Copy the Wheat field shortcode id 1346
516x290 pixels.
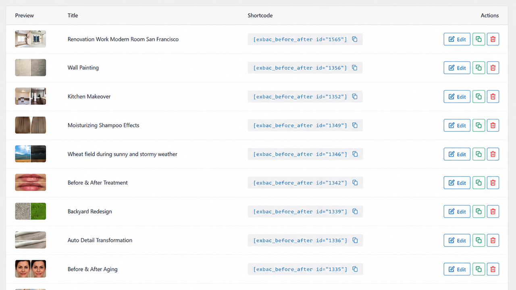tap(355, 154)
